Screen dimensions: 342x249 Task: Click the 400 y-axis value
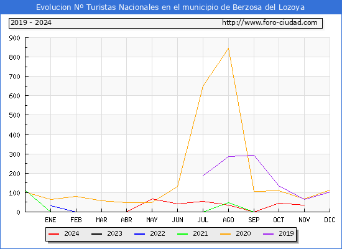coord(15,135)
